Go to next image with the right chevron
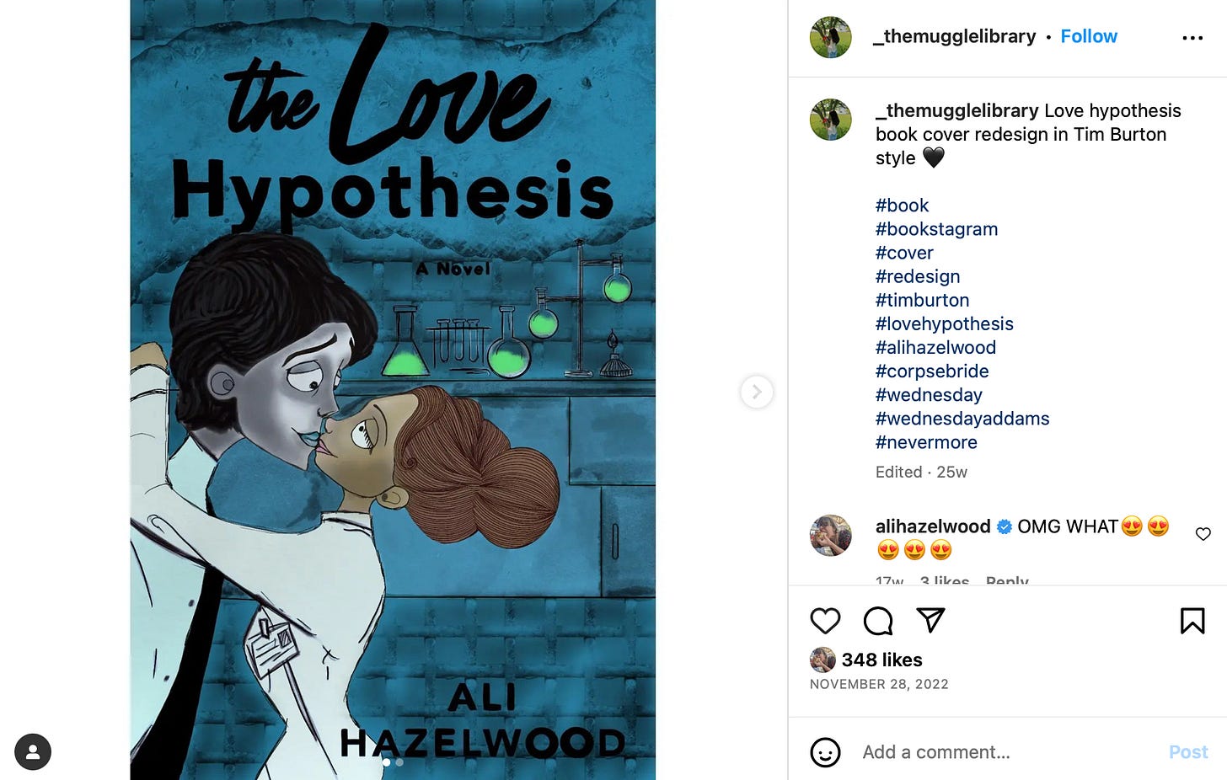 click(x=757, y=392)
